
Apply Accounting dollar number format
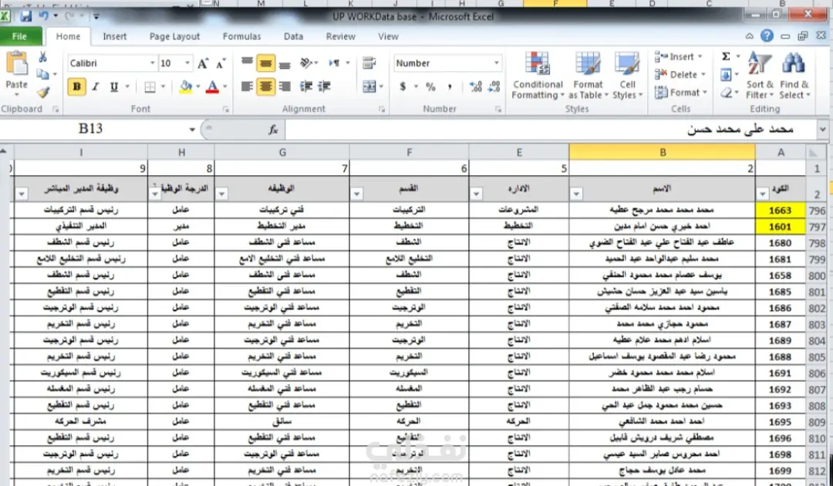coord(403,86)
